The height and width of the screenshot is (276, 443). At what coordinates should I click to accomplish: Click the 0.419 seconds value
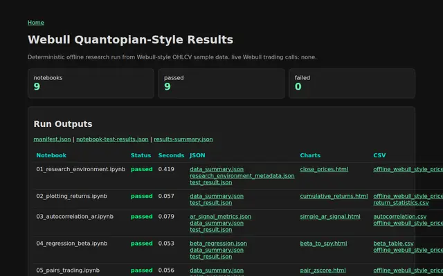click(166, 169)
